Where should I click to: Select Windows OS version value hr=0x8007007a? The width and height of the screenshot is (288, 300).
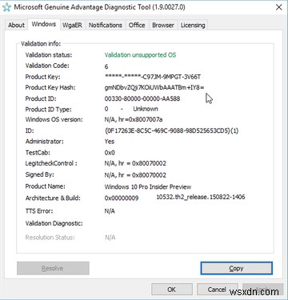point(134,119)
